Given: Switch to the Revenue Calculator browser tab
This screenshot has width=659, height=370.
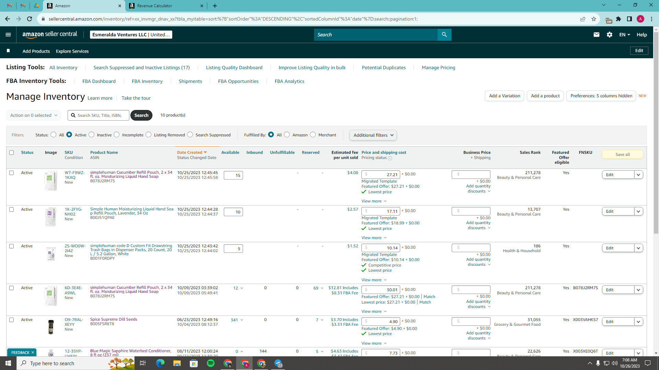Looking at the screenshot, I should (x=166, y=6).
